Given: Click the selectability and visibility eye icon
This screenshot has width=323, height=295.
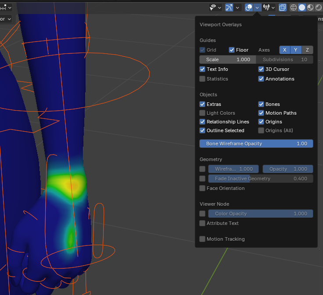Looking at the screenshot, I should 213,7.
